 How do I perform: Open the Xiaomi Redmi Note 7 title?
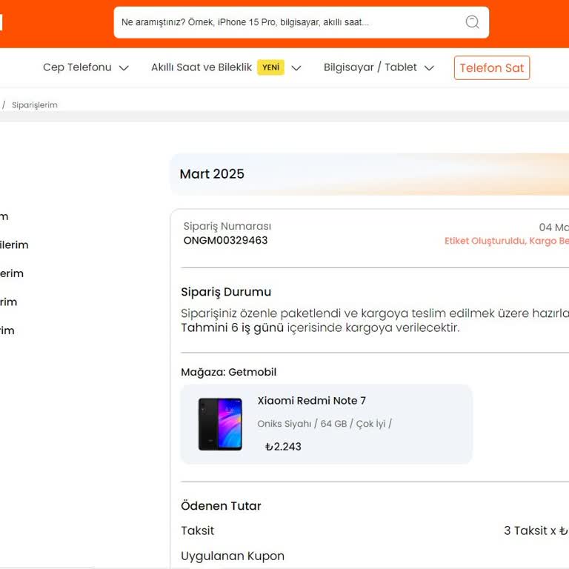(x=312, y=401)
